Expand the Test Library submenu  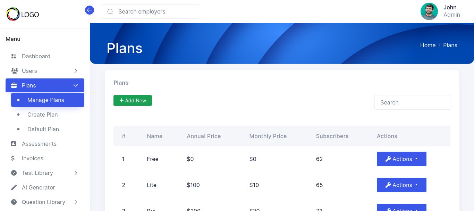[76, 173]
